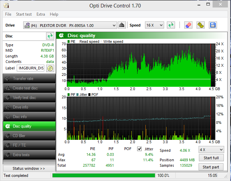Click the MID value RITEKF1
Screen dimensions: 231x181
[x=47, y=50]
